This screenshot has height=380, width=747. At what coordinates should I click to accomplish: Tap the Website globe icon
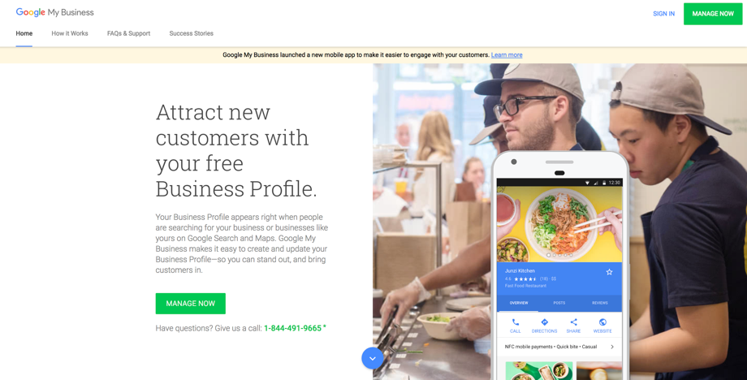602,322
